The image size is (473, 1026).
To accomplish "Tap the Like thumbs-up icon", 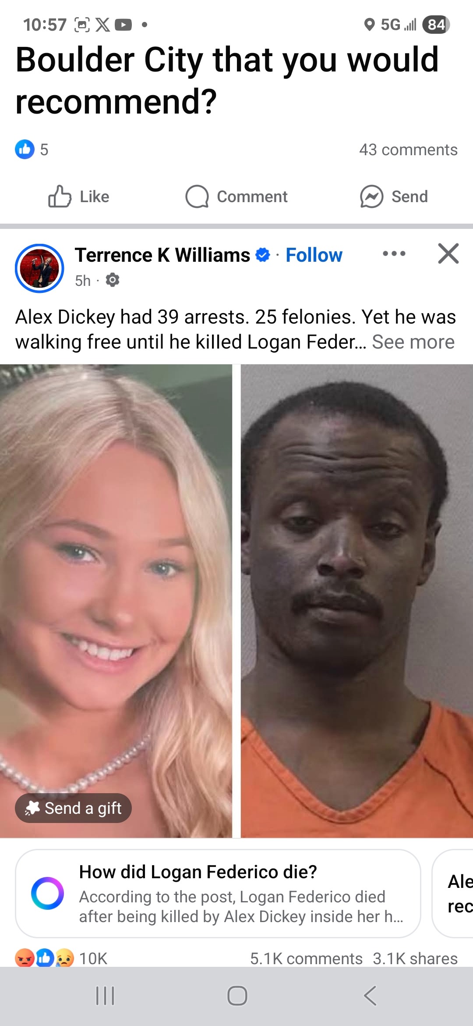I will (x=60, y=196).
